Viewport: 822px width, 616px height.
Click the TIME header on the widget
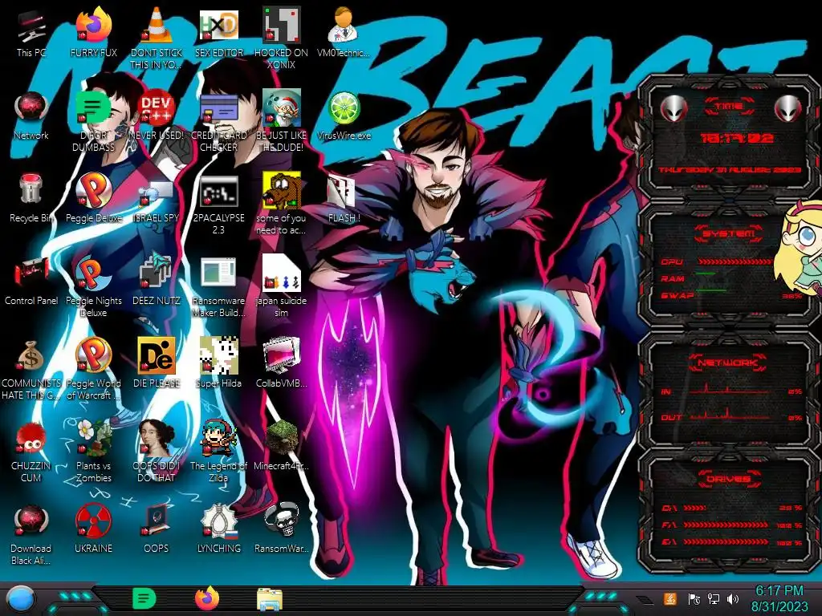[x=729, y=107]
